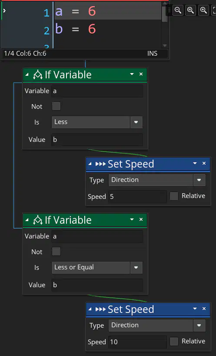Screen dimensions: 216x356
Task: Click the code editor vertical scrollbar
Action: coord(165,24)
